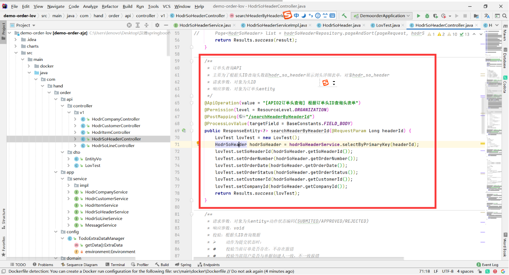Switch to the LovTest.java tab
The width and height of the screenshot is (509, 275).
[387, 25]
